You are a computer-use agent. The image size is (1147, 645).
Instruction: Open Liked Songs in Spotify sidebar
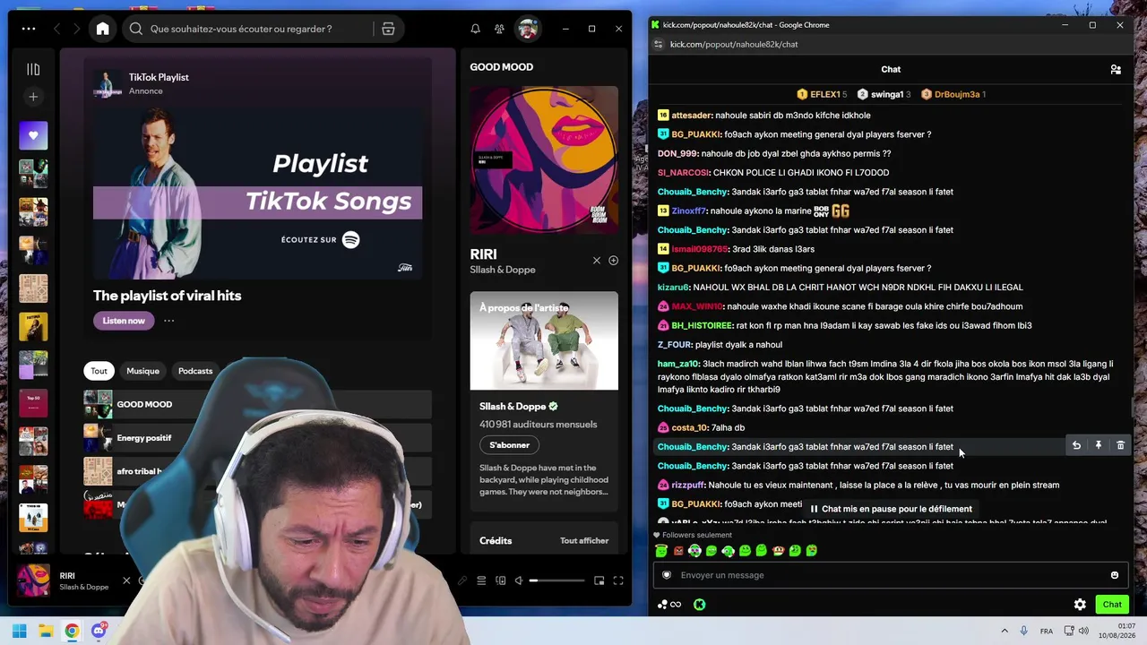point(33,135)
